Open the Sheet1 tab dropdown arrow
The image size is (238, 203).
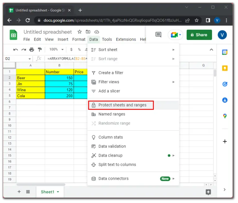(58, 192)
